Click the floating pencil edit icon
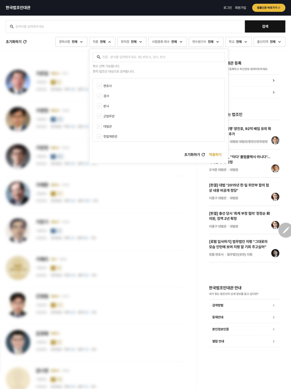Image resolution: width=291 pixels, height=389 pixels. (285, 230)
